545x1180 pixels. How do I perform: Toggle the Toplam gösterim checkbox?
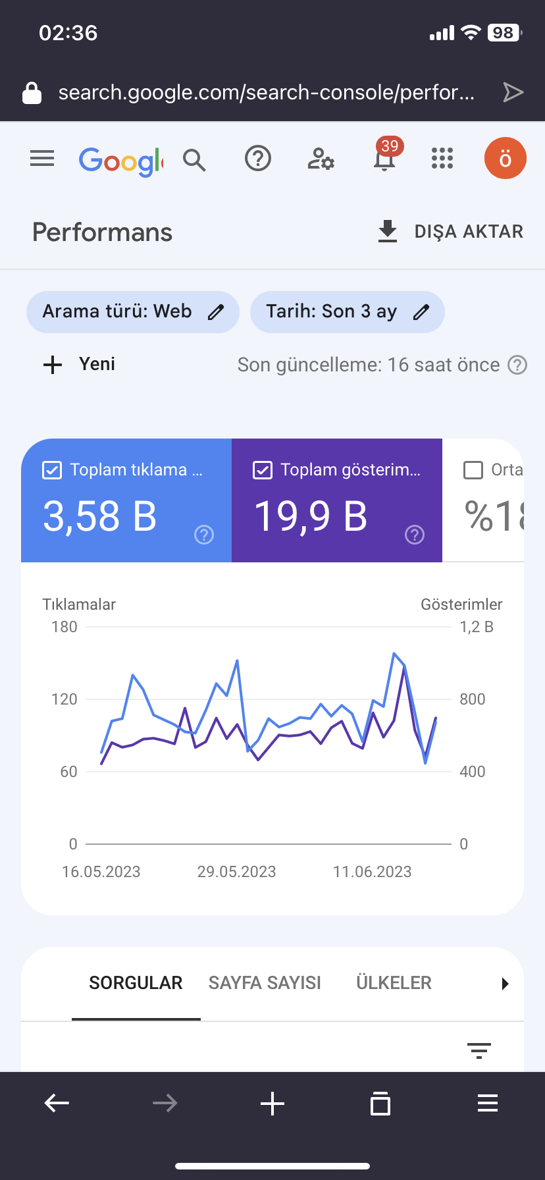pos(263,470)
